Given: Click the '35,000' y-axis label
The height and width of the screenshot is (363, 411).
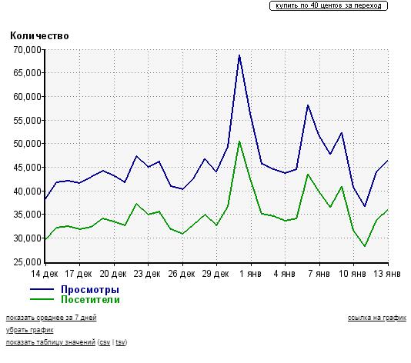Looking at the screenshot, I should (x=27, y=215).
